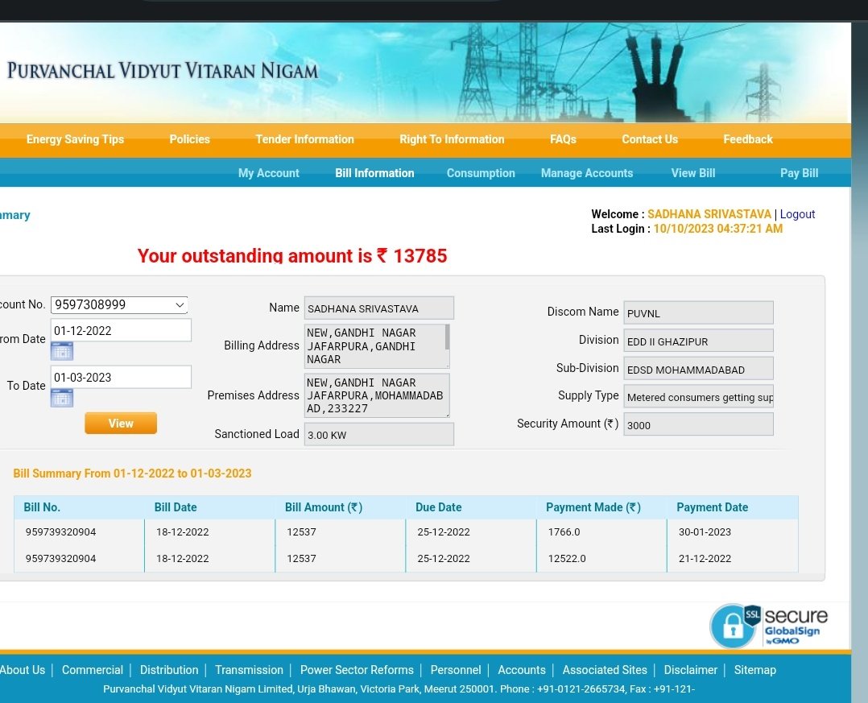
Task: Click the Sub-Division field EDSD MOHAMMADABAD
Action: pos(698,369)
